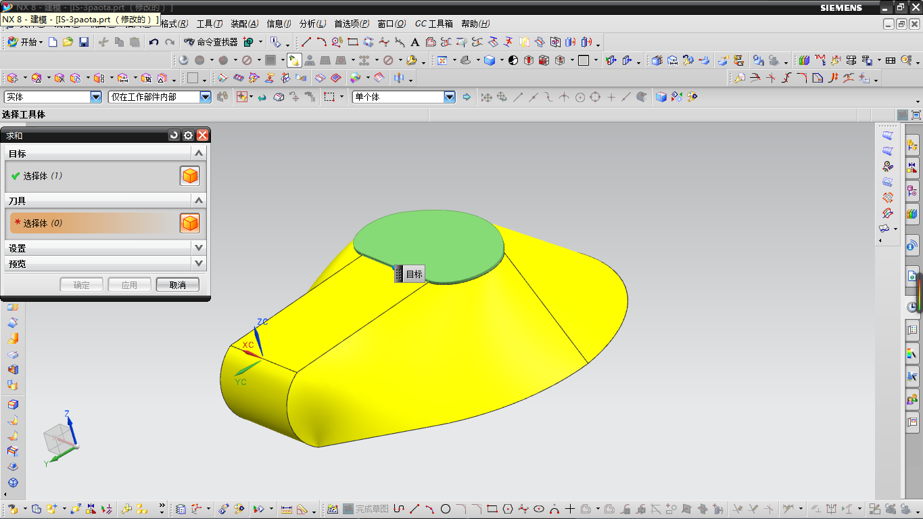This screenshot has height=519, width=923.
Task: Click the blue arrow next to 单个体
Action: [x=467, y=97]
